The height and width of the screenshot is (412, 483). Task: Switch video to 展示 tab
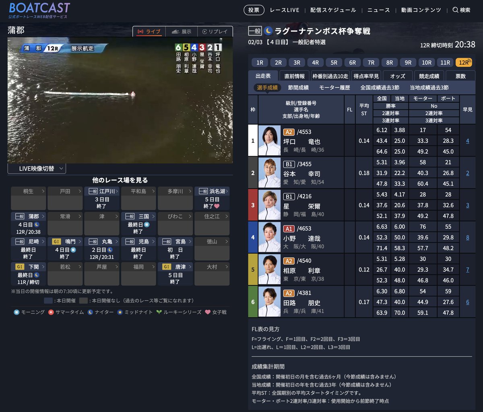[x=182, y=31]
